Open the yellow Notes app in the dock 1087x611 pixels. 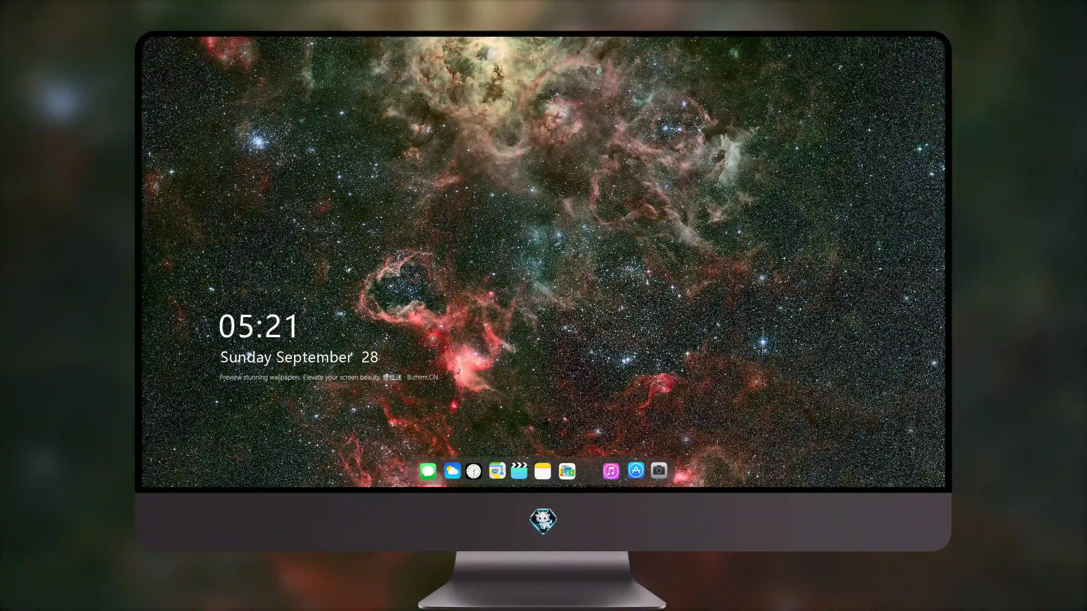pos(543,471)
